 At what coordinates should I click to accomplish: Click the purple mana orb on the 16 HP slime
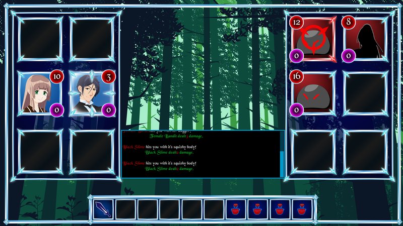click(297, 110)
